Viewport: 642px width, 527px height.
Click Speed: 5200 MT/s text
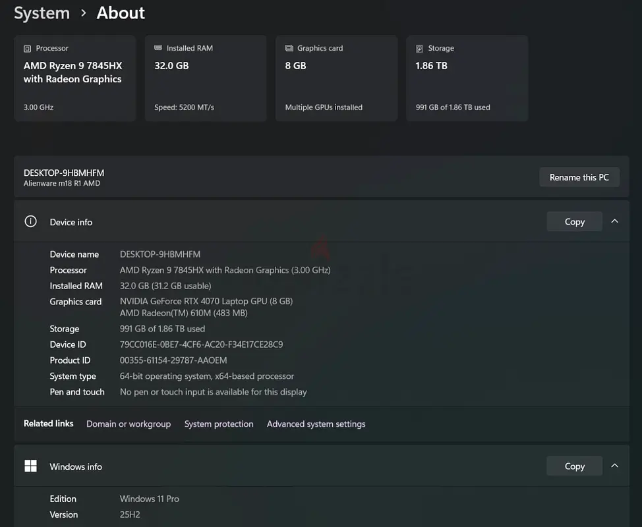(x=184, y=107)
